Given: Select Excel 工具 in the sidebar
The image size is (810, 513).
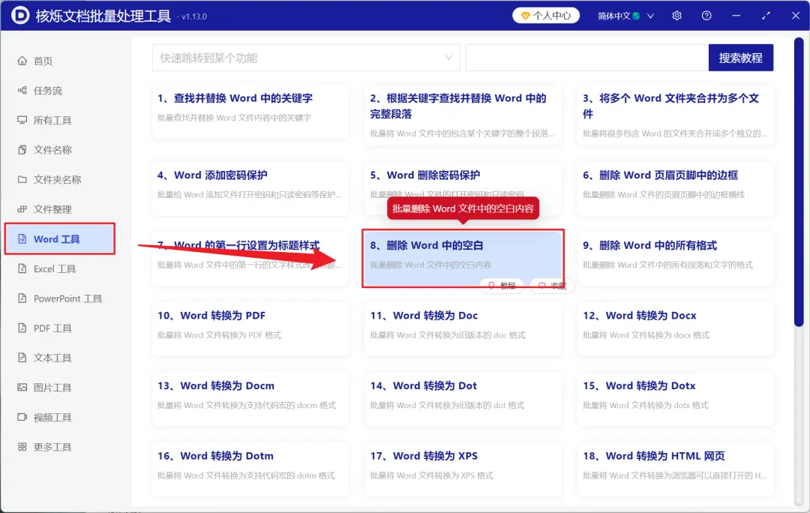Looking at the screenshot, I should coord(59,268).
